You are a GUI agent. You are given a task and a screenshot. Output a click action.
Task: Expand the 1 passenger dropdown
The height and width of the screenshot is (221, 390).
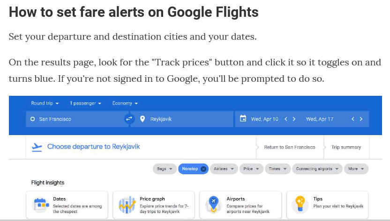[86, 103]
